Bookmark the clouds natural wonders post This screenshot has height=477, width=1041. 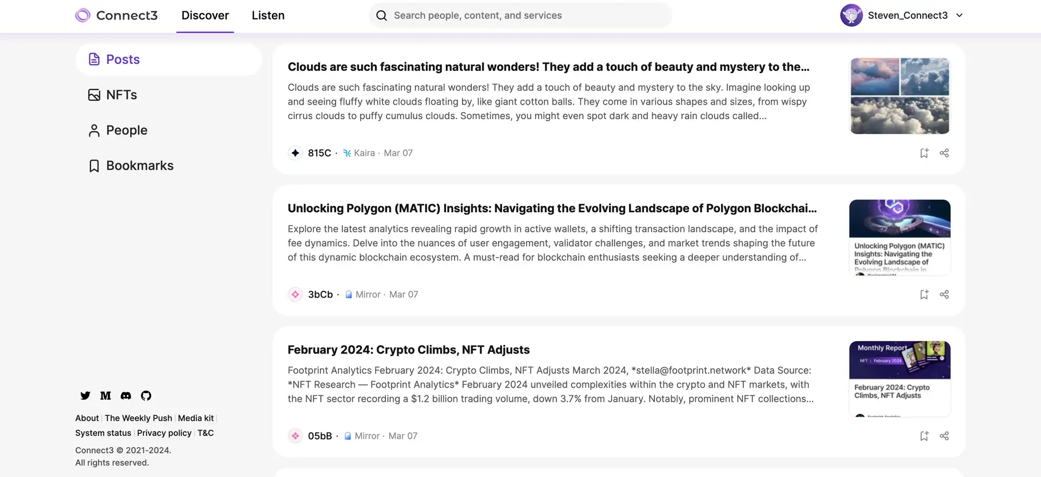tap(924, 153)
